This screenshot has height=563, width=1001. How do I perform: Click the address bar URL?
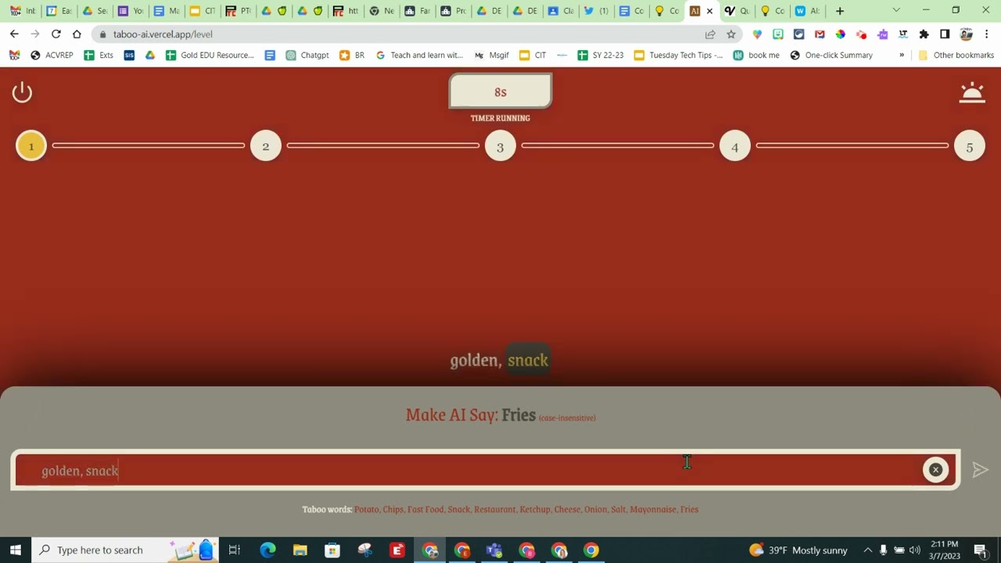tap(163, 34)
